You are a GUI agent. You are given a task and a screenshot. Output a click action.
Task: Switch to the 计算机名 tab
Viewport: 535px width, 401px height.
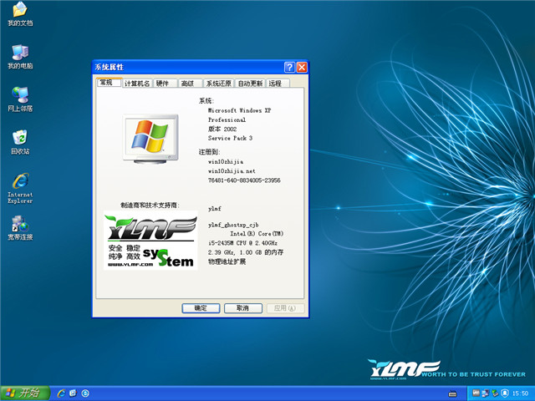[137, 84]
